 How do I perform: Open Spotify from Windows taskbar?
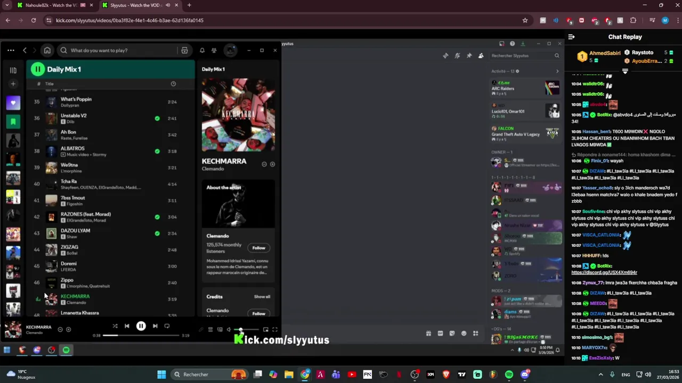[509, 374]
